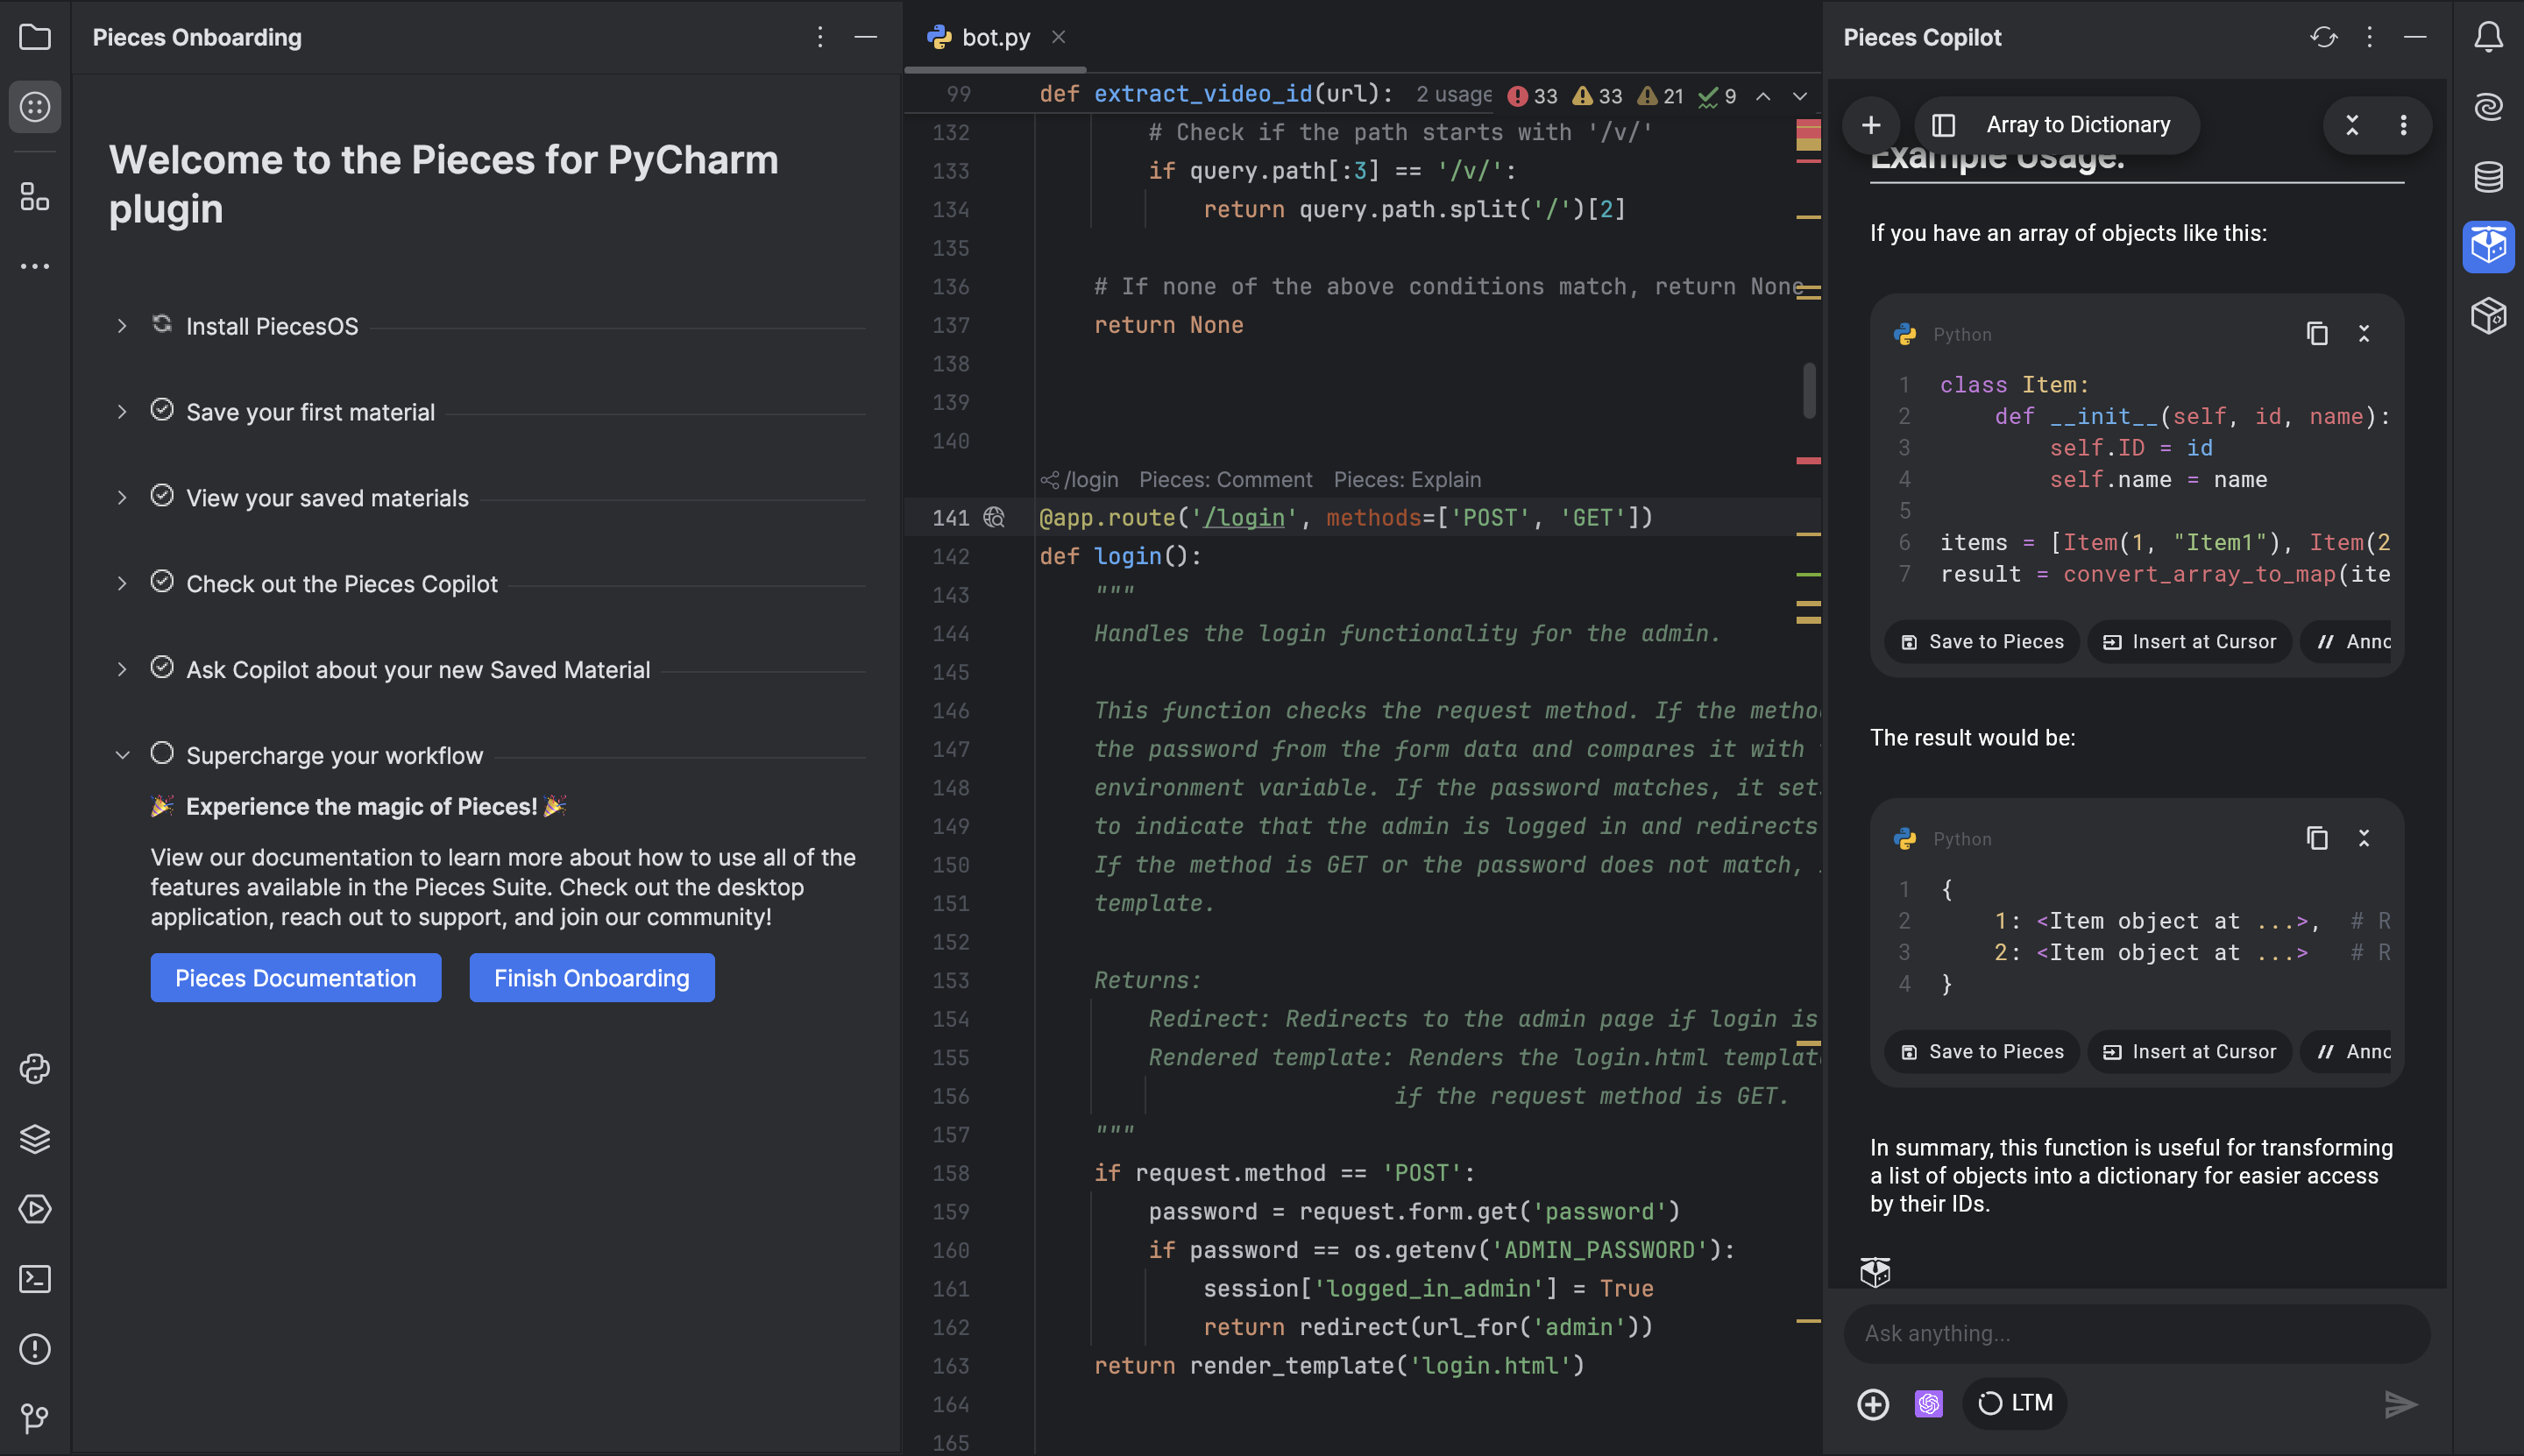Copy the result dictionary code snippet
The image size is (2524, 1456).
point(2317,838)
